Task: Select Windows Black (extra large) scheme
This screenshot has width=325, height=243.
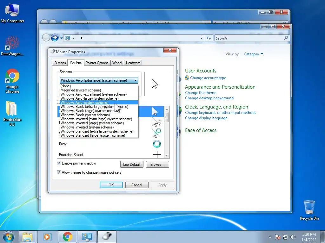Action: [99, 107]
